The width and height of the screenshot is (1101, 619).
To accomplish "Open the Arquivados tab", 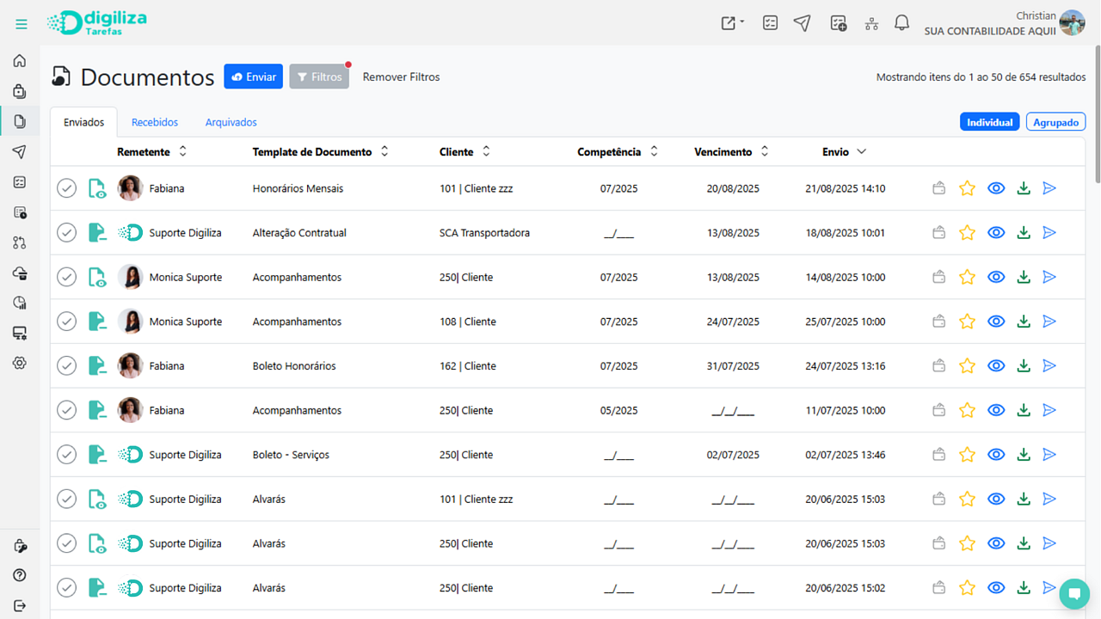I will 231,122.
